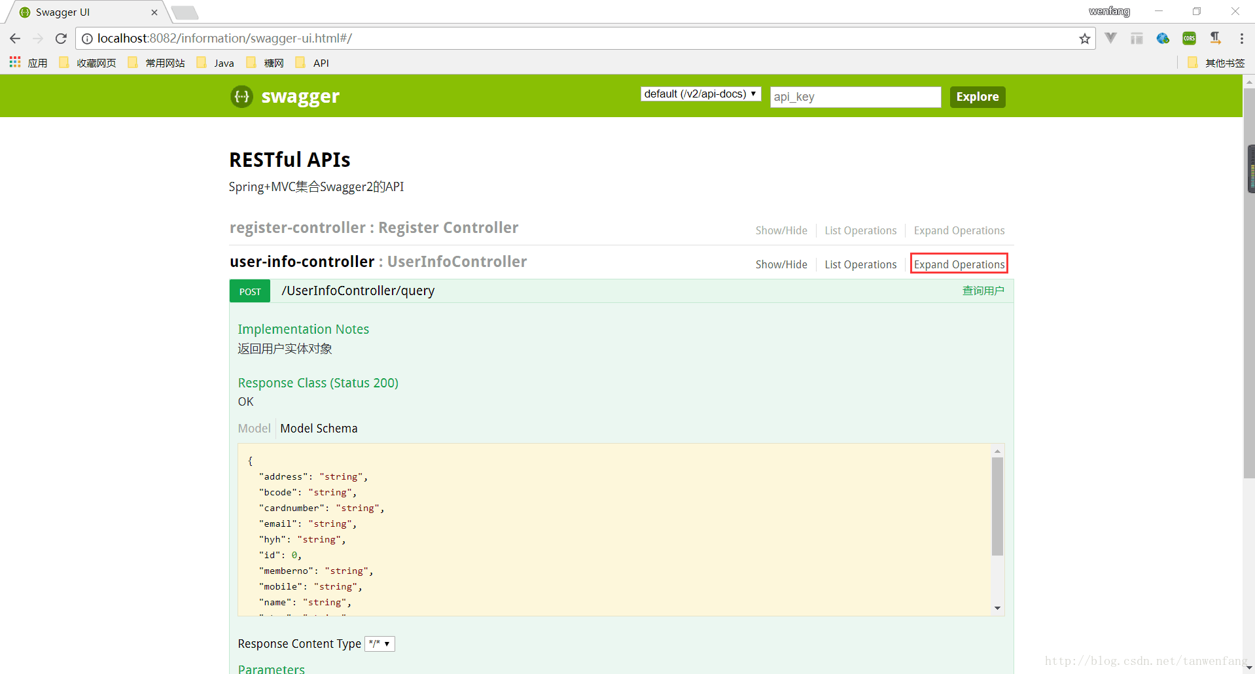
Task: Click the page scrollbar up arrow
Action: coord(1249,82)
